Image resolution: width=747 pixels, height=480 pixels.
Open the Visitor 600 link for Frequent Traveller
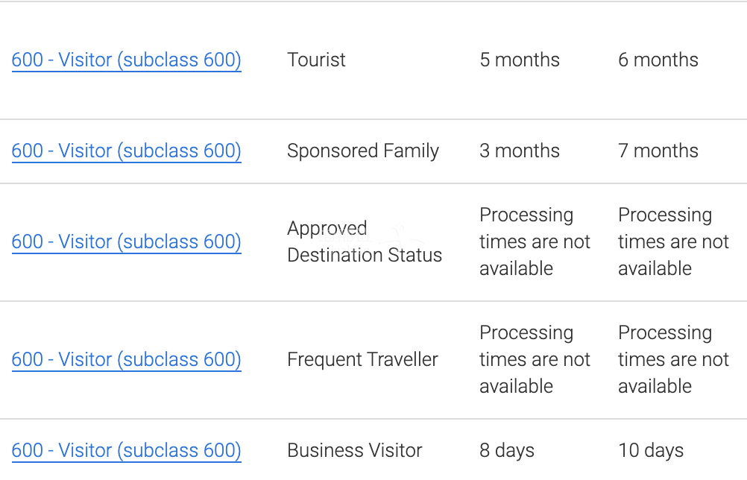coord(126,359)
